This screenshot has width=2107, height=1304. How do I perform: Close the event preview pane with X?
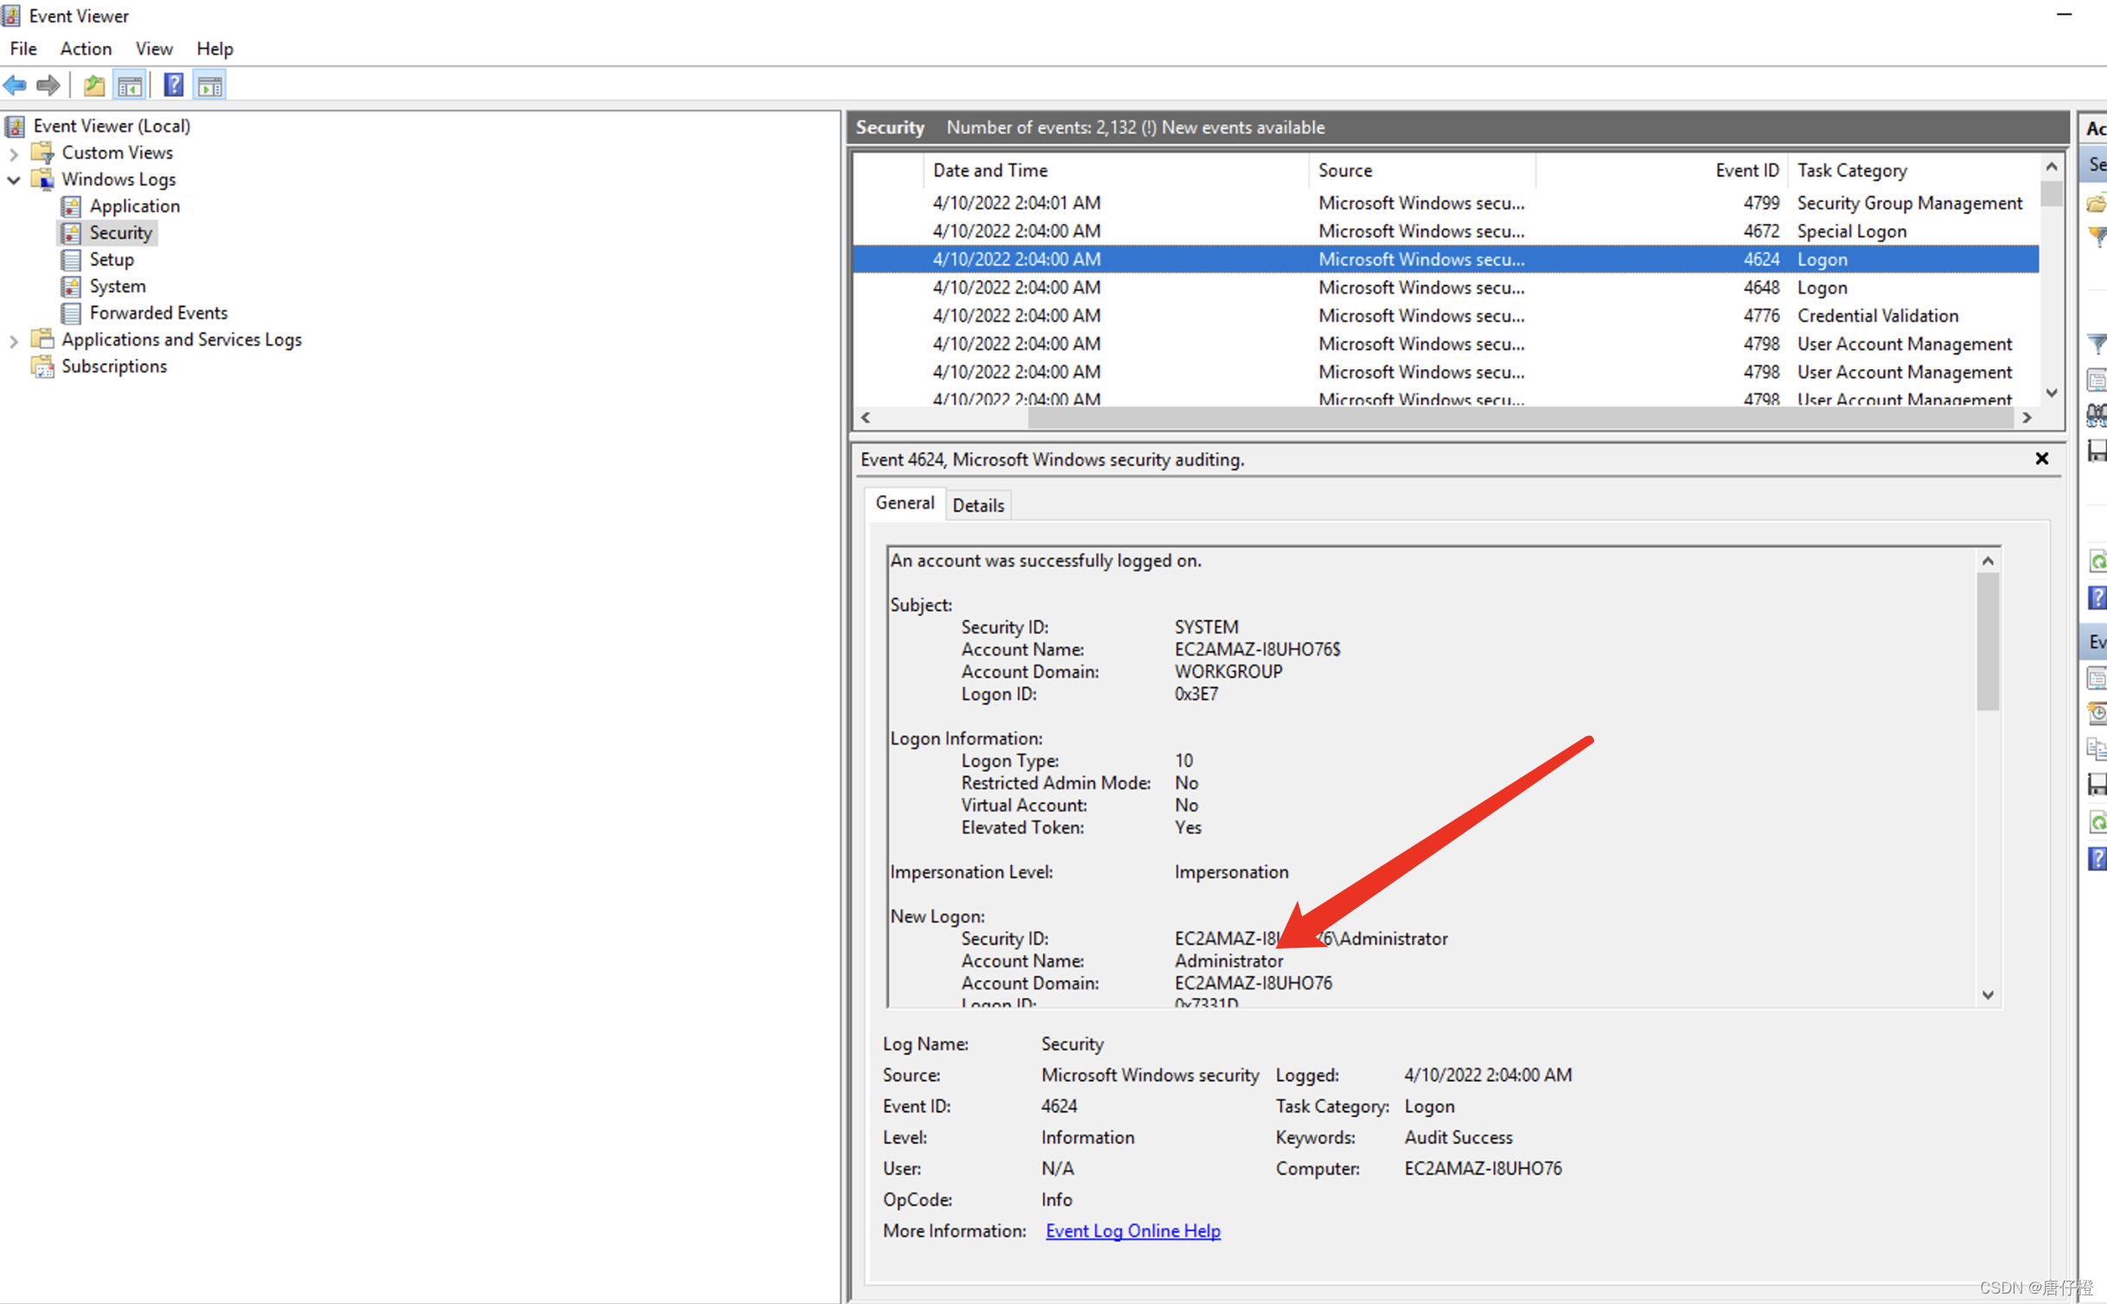coord(2041,458)
